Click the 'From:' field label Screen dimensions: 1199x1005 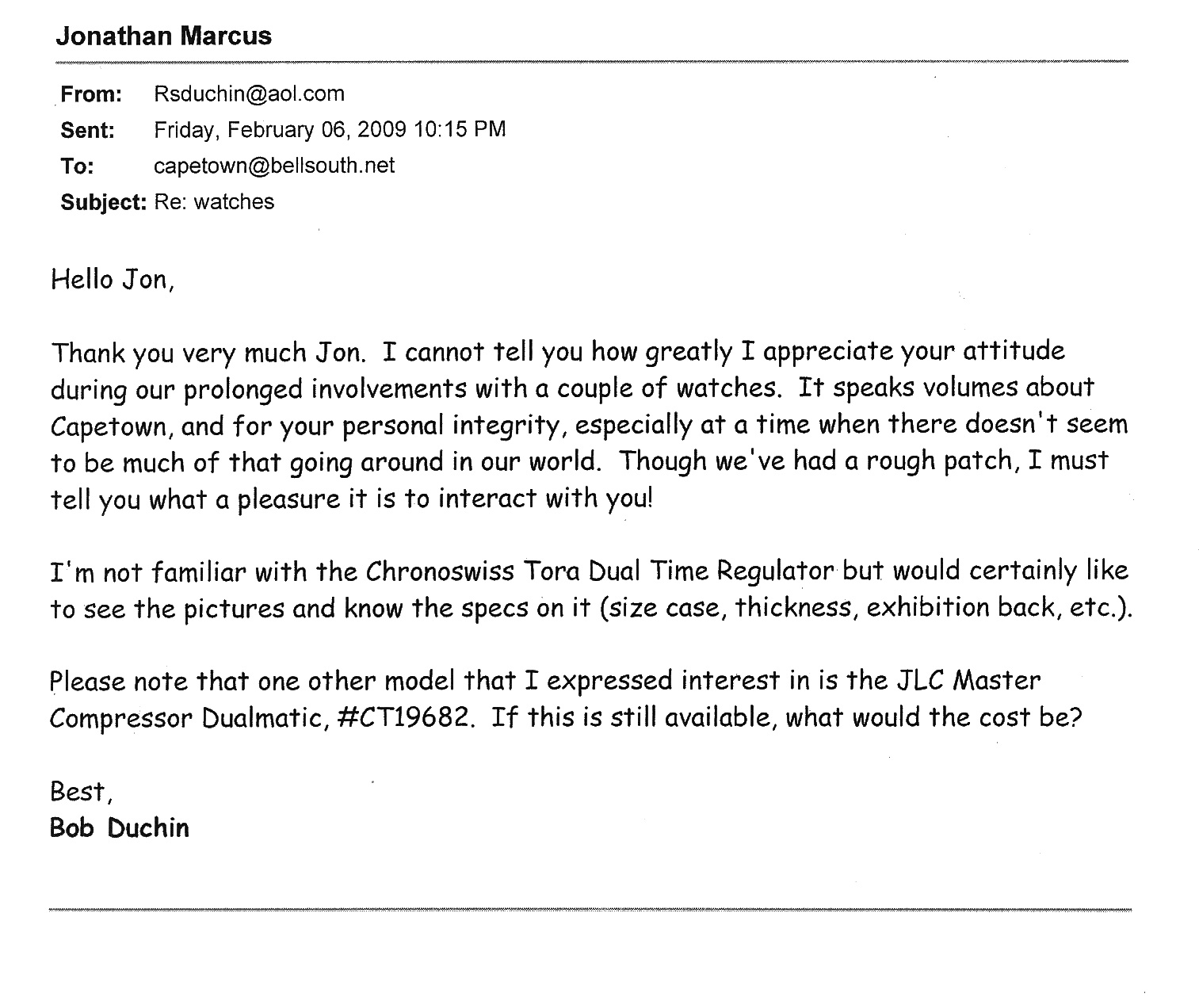[x=91, y=94]
